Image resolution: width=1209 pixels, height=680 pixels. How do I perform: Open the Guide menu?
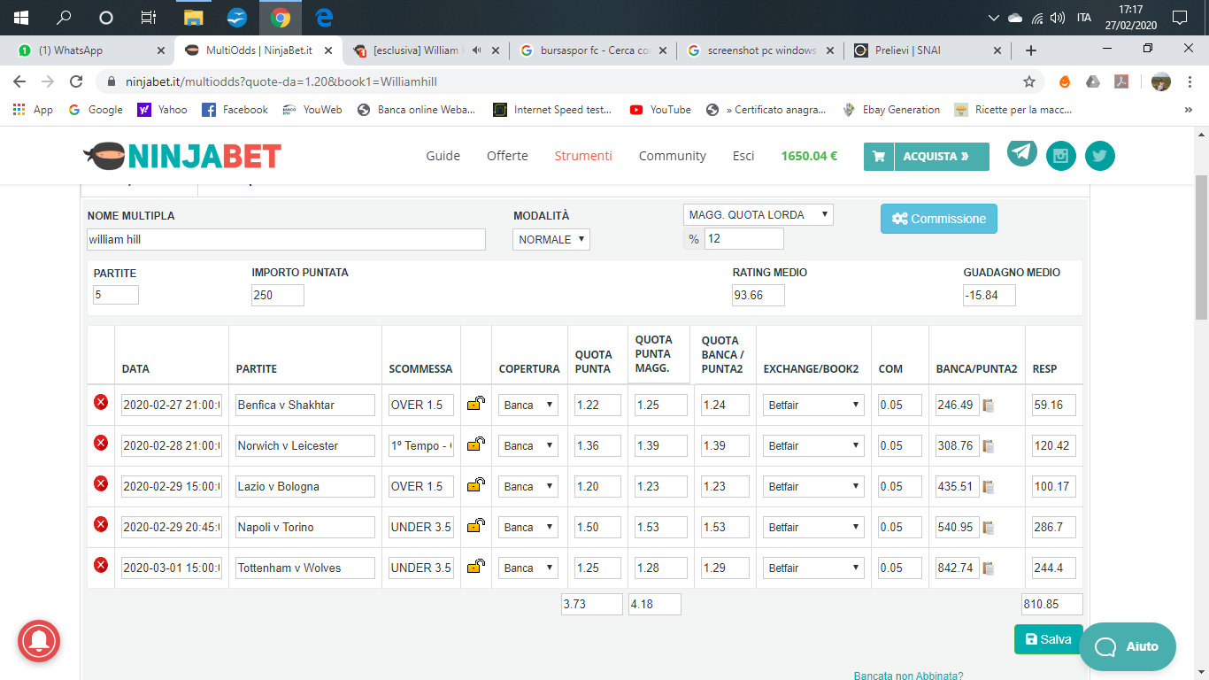pyautogui.click(x=443, y=156)
